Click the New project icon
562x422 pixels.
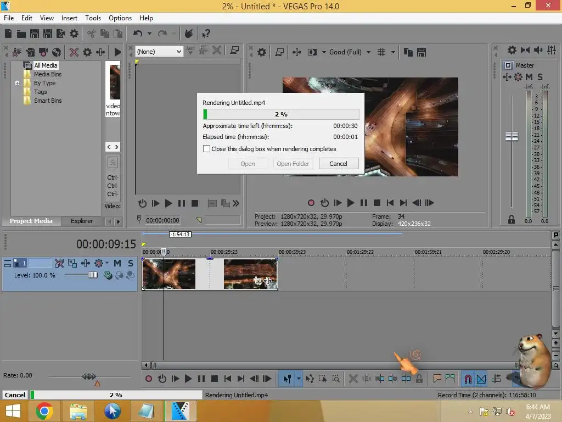[x=8, y=34]
